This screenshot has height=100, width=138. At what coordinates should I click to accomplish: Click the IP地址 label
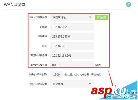pyautogui.click(x=44, y=27)
